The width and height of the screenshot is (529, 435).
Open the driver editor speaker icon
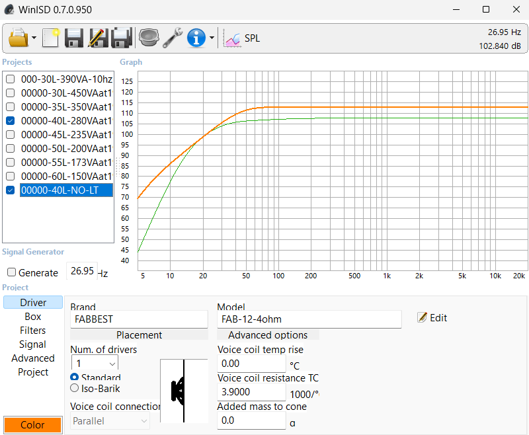point(149,38)
